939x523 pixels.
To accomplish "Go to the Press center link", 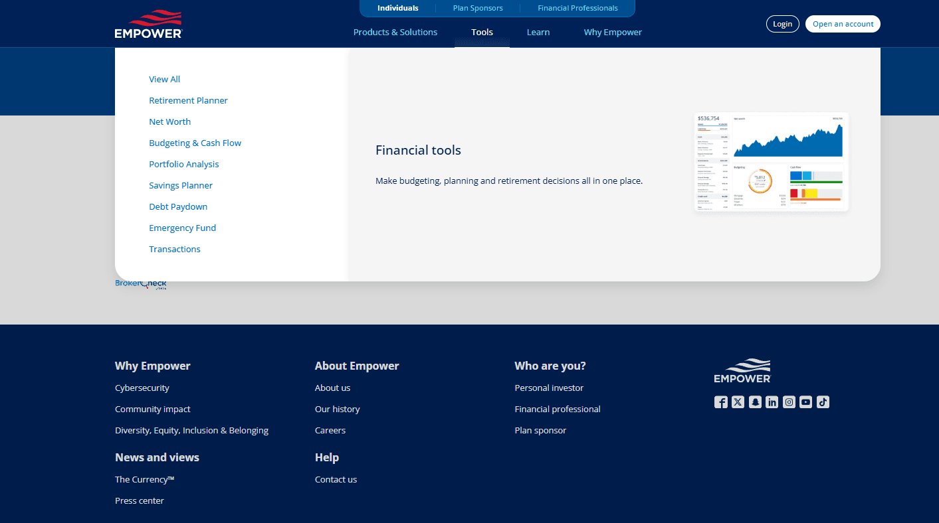I will pyautogui.click(x=140, y=500).
